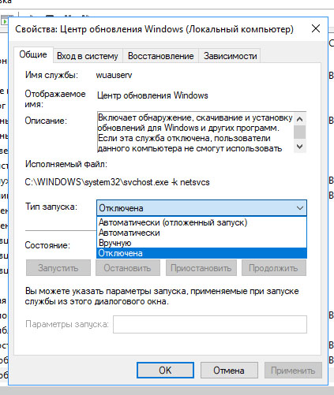Open the Вход в систему tab

pos(88,56)
